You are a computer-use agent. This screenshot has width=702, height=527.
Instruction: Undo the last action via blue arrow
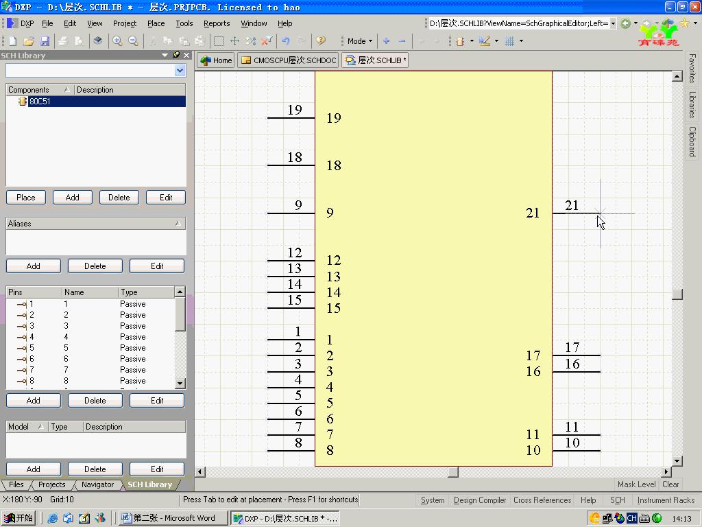tap(286, 41)
